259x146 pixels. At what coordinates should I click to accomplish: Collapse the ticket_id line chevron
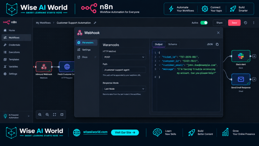tap(160, 57)
